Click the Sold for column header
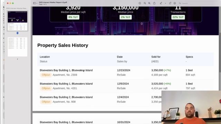The width and height of the screenshot is (221, 124). (156, 57)
